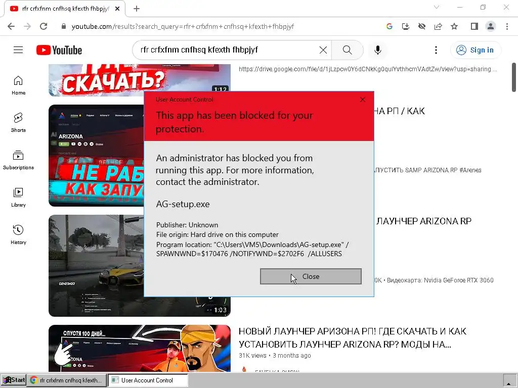Close the User Account Control dialog
518x388 pixels.
click(311, 276)
